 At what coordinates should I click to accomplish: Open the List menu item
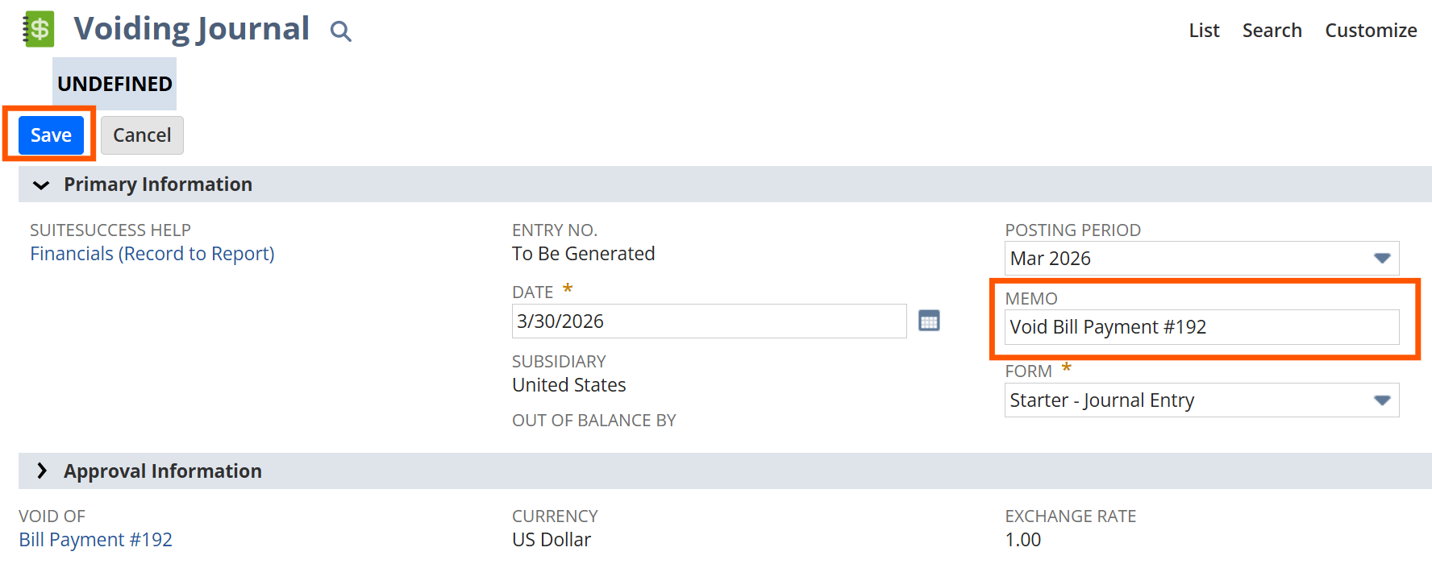[1204, 31]
